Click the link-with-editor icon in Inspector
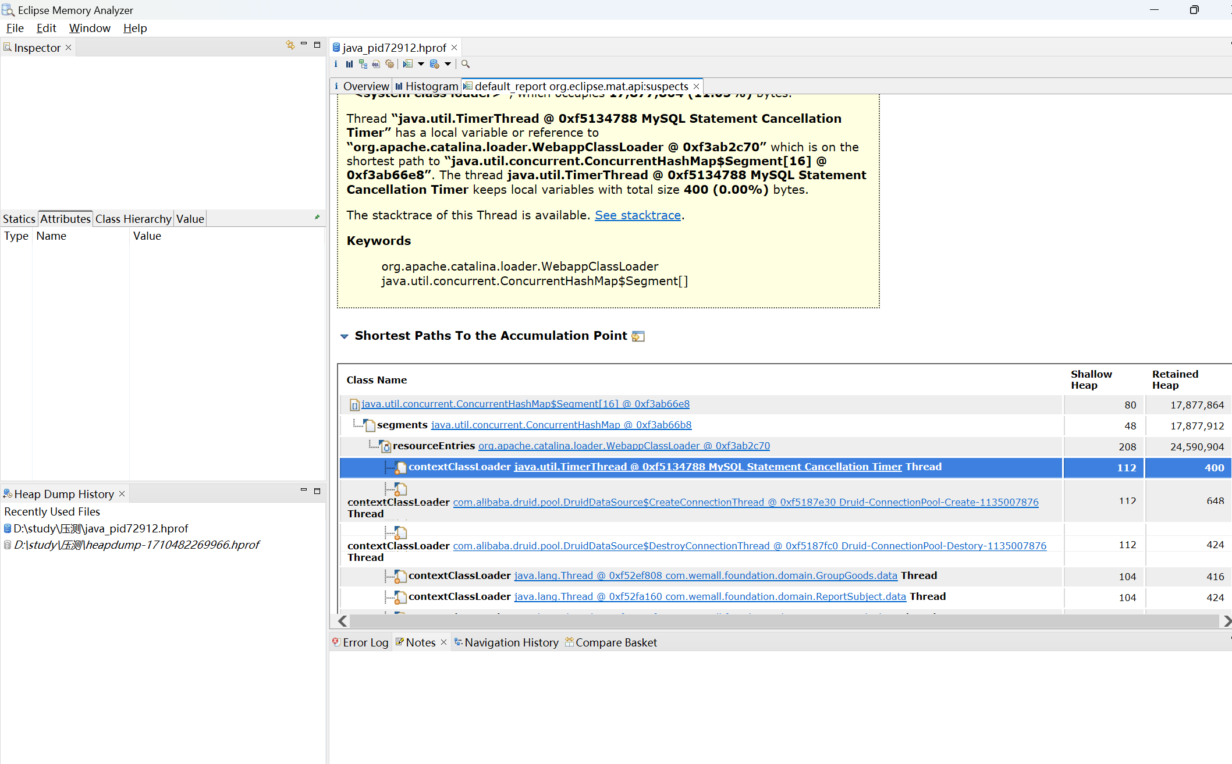1232x764 pixels. (x=290, y=45)
